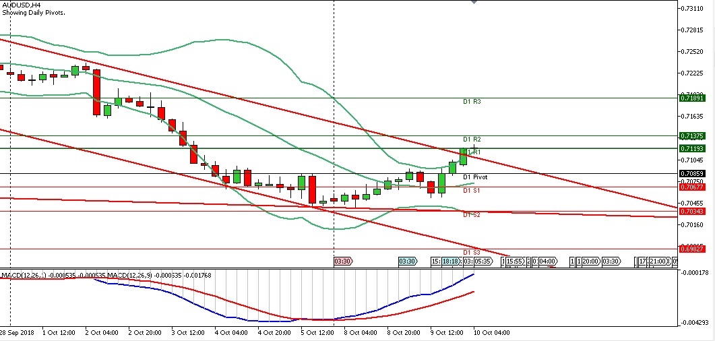Click the 0.70343 red price tag
Image resolution: width=715 pixels, height=341 pixels.
(692, 211)
